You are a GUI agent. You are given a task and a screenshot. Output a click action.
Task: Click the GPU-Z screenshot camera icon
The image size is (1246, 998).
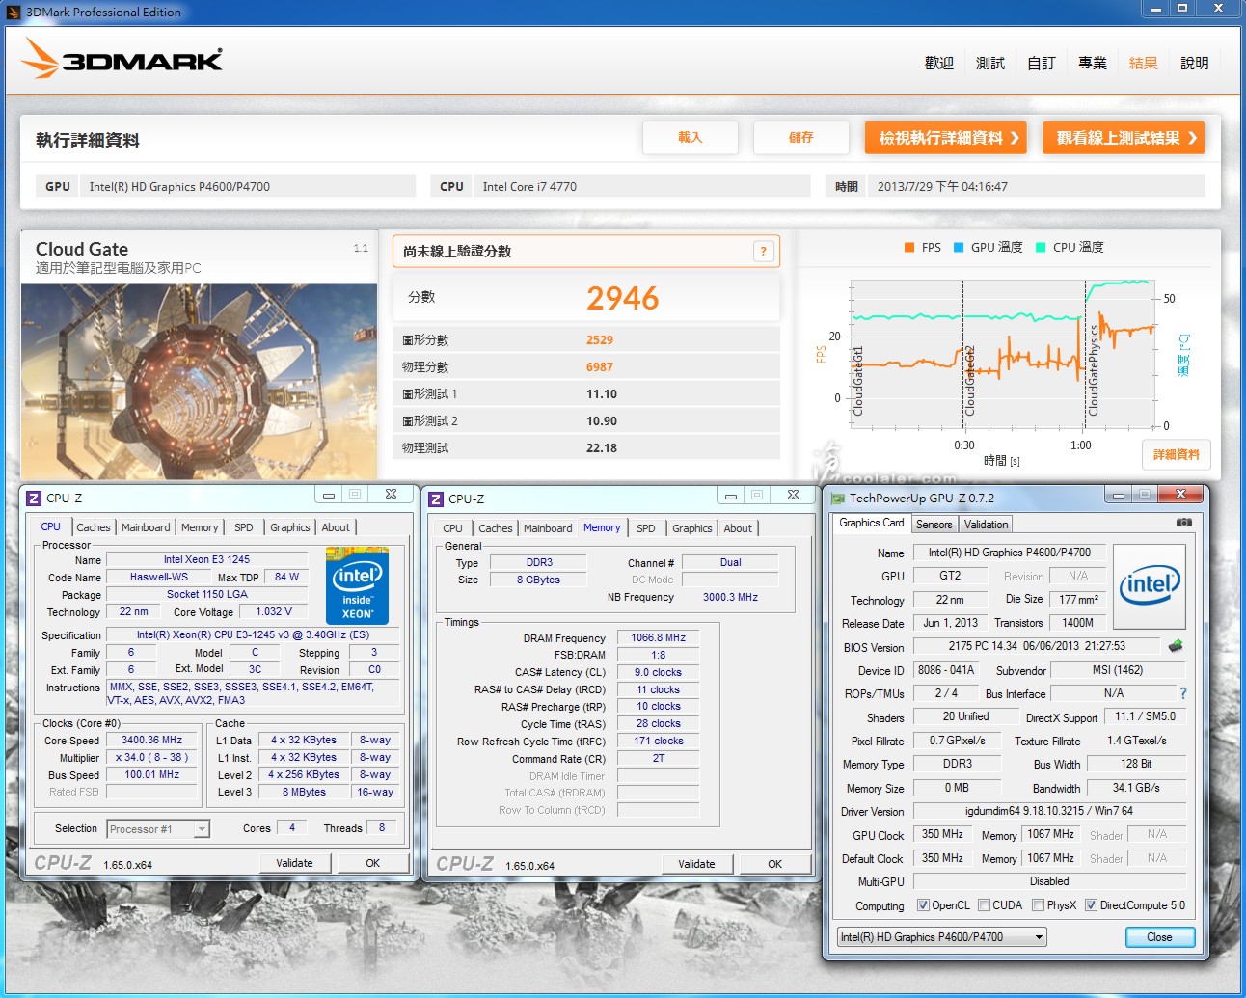1184,523
